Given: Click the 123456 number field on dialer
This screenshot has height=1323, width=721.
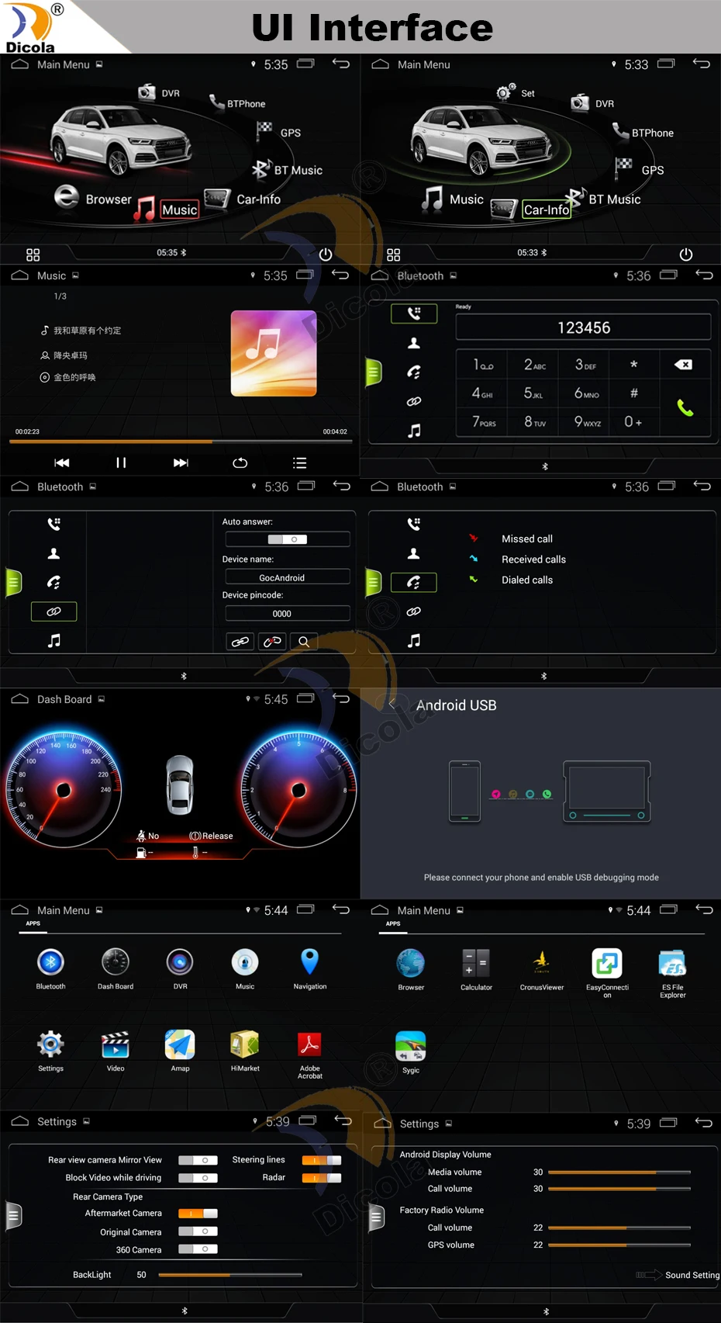Looking at the screenshot, I should coord(583,327).
